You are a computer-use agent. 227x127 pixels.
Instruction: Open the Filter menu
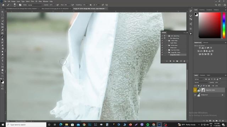[32, 1]
